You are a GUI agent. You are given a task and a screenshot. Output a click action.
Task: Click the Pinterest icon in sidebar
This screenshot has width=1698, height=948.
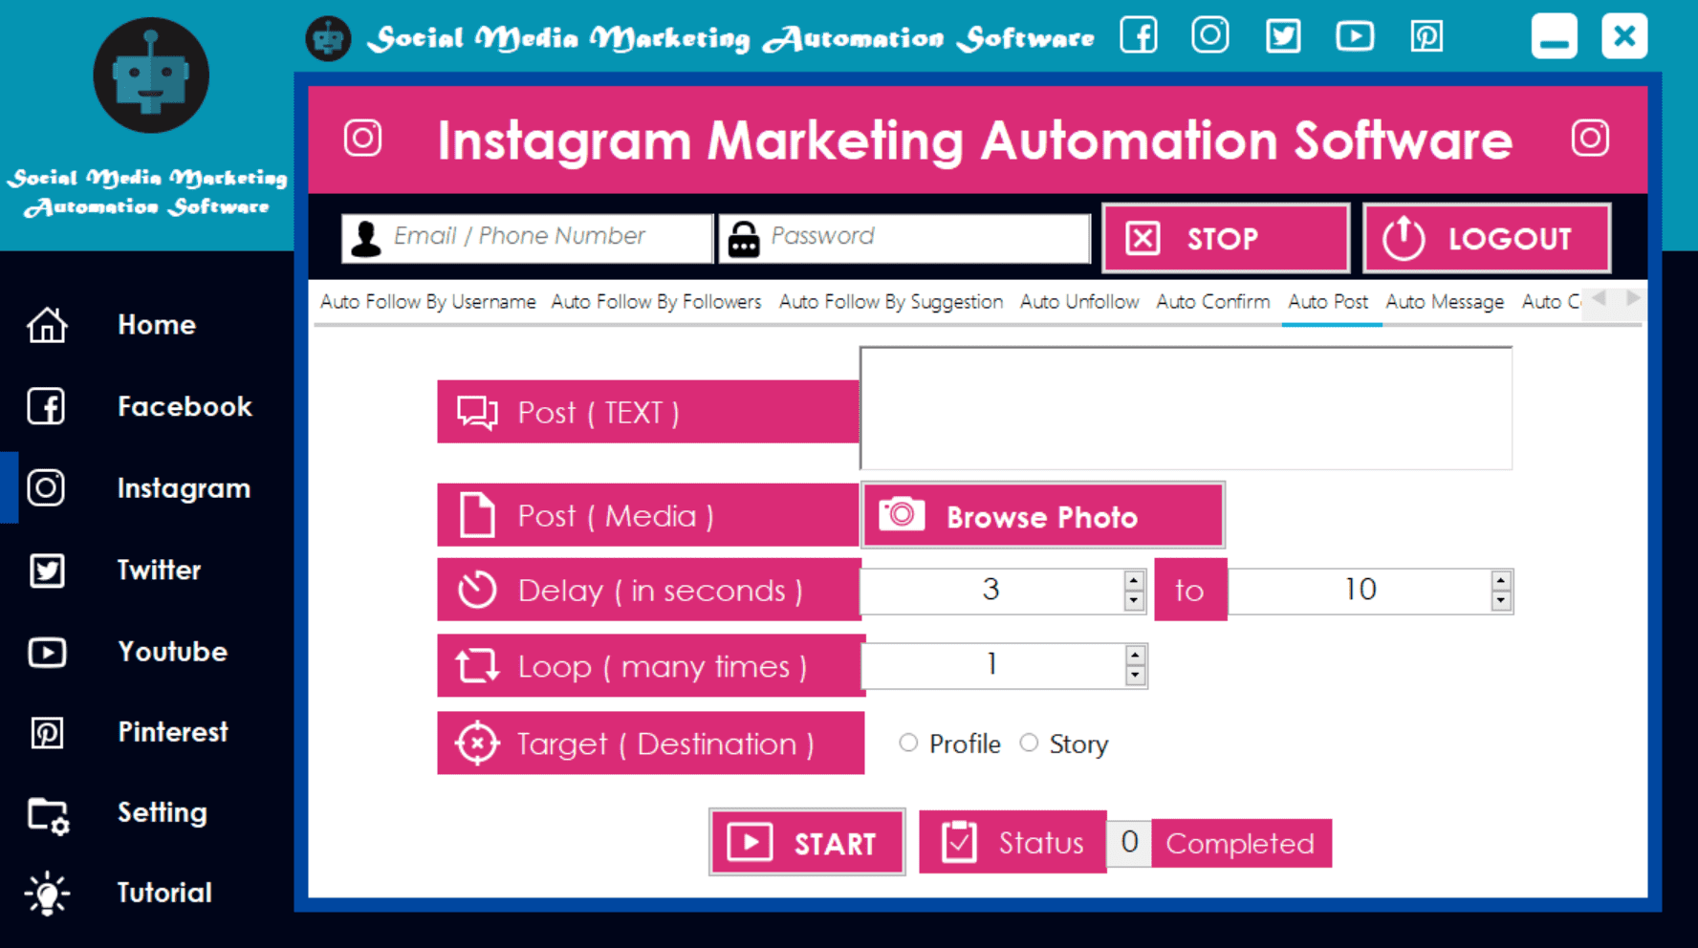[47, 733]
